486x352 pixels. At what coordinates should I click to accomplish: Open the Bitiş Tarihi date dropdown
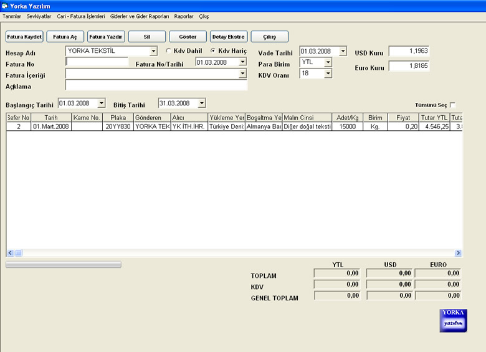click(x=201, y=103)
